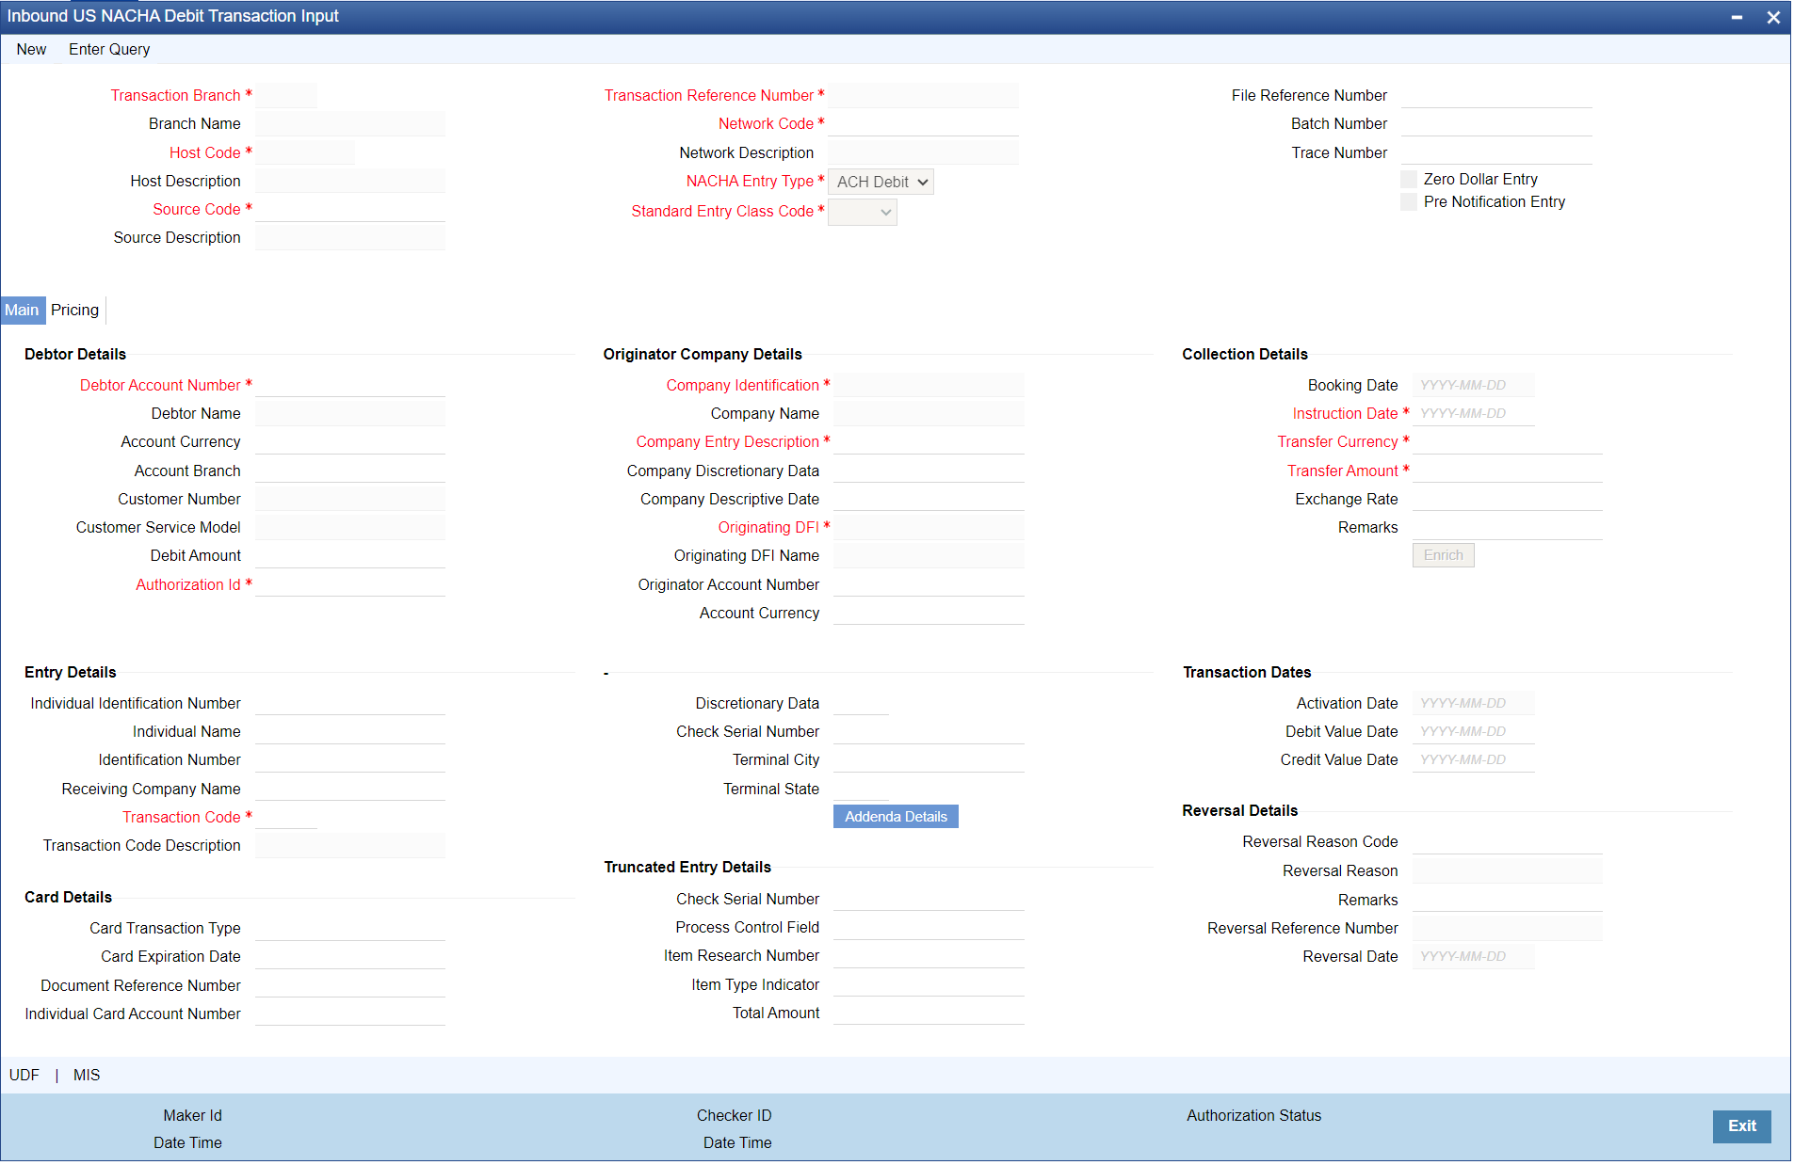Click the Instruction Date input

pyautogui.click(x=1473, y=413)
